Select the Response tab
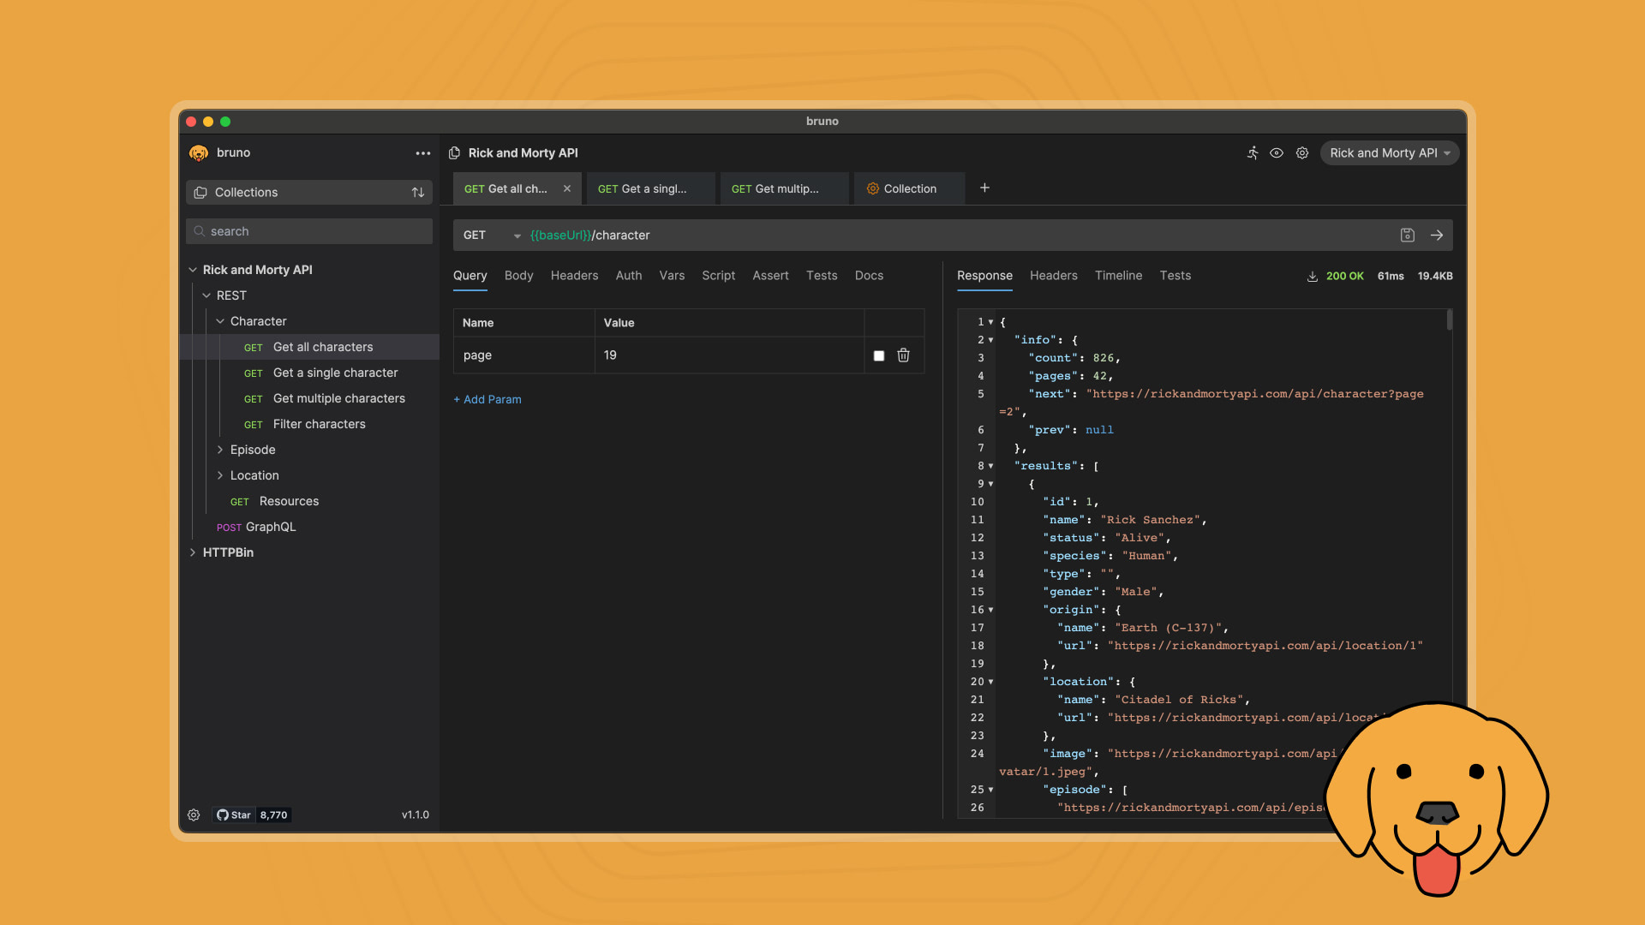Image resolution: width=1645 pixels, height=925 pixels. [x=984, y=274]
